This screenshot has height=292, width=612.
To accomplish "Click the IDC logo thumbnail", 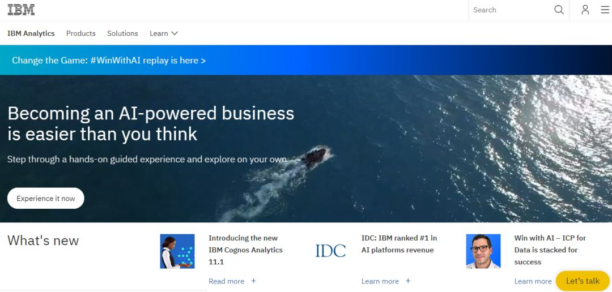I will [330, 250].
